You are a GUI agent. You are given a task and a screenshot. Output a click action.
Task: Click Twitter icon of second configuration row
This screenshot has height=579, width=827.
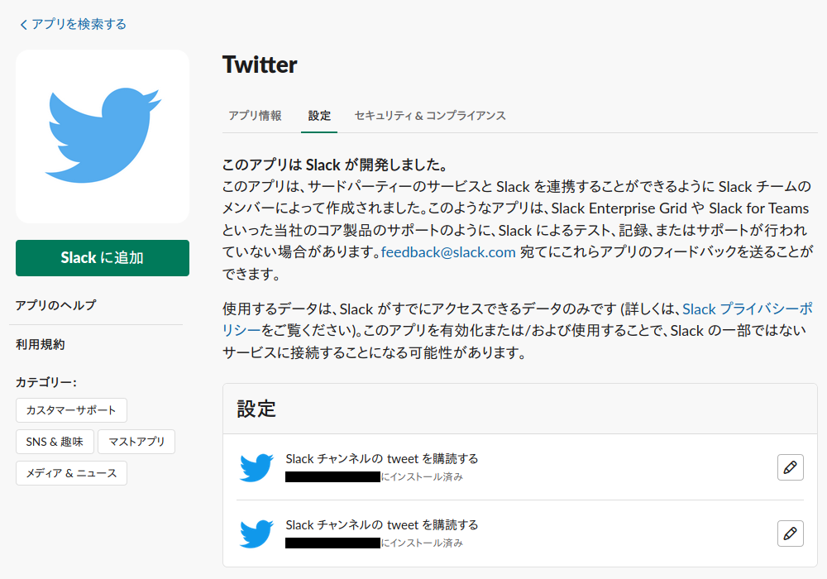[256, 534]
